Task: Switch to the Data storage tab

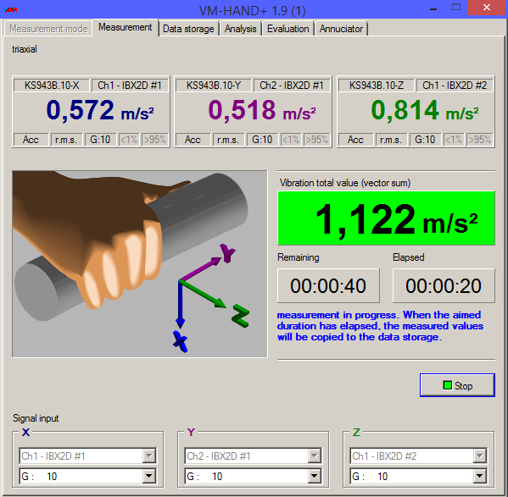Action: pos(188,29)
